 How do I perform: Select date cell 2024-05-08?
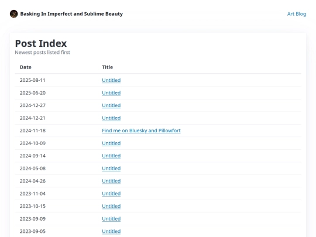(x=33, y=169)
